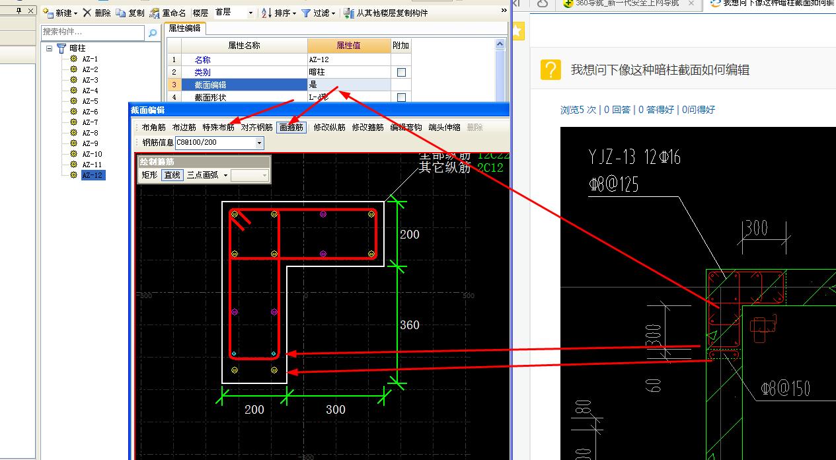The image size is (836, 460).
Task: Open the empty combo box in 绘制箍筋 panel
Action: pyautogui.click(x=249, y=175)
